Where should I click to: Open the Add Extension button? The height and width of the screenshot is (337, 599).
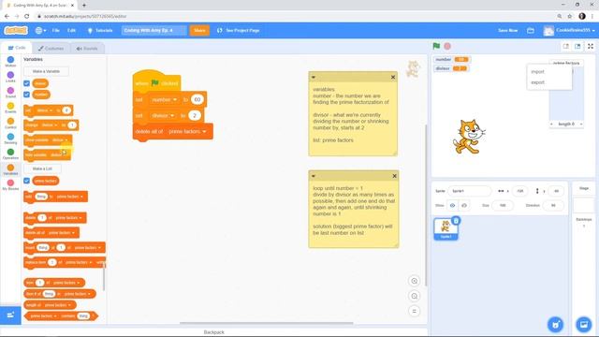point(10,315)
